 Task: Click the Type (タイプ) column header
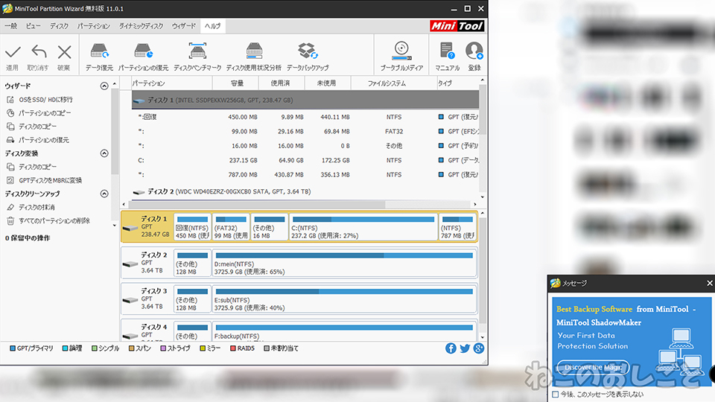[457, 83]
